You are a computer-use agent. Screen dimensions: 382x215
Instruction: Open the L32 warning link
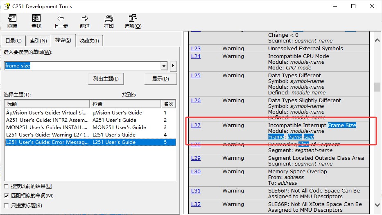click(x=196, y=204)
